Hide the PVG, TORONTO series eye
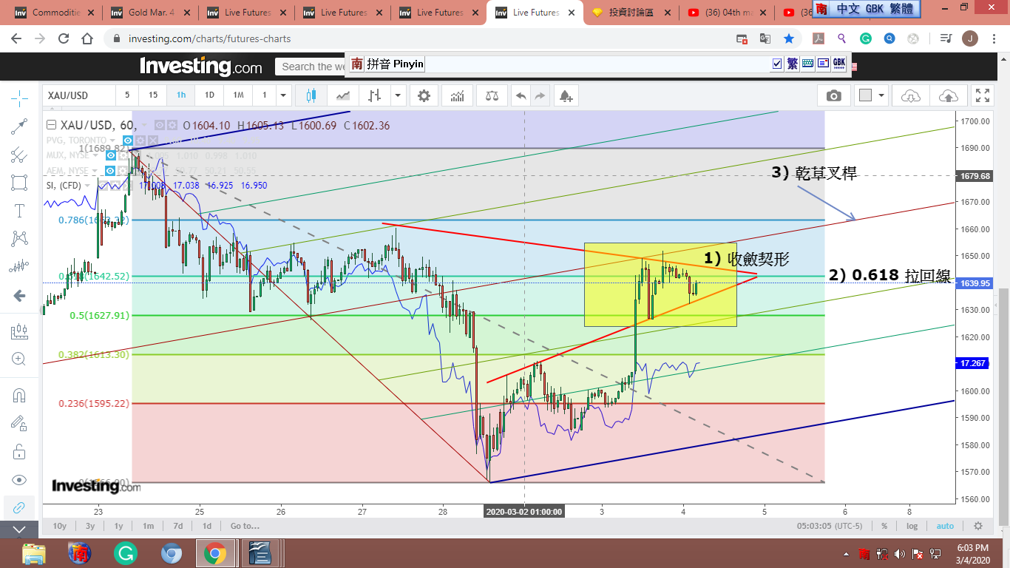1010x568 pixels. (128, 140)
